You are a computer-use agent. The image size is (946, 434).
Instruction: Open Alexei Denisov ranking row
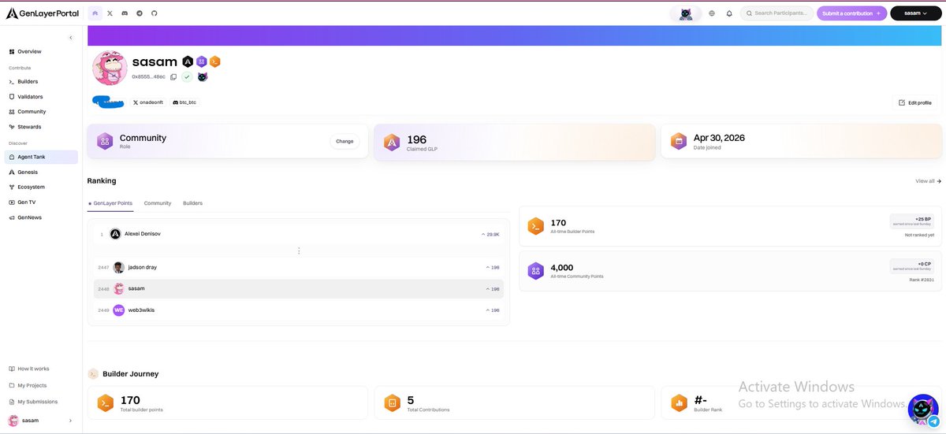pyautogui.click(x=299, y=234)
